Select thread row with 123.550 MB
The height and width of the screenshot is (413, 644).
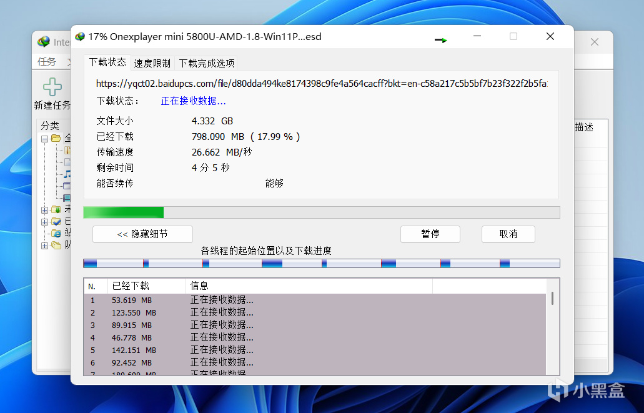tap(315, 313)
